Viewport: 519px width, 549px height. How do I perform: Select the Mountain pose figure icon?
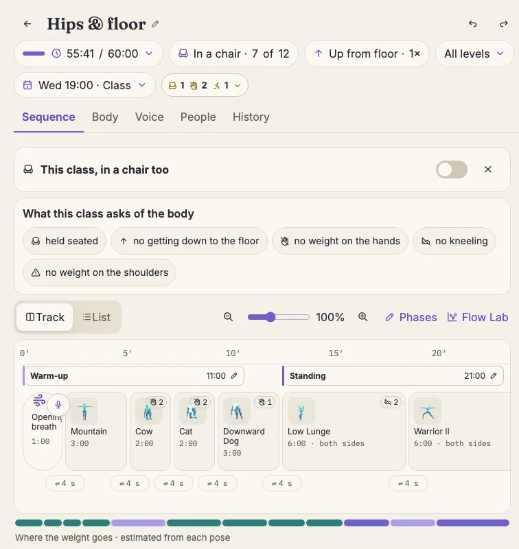(84, 411)
